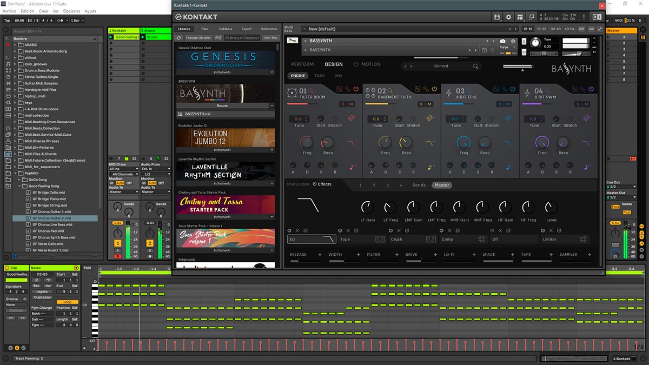The width and height of the screenshot is (649, 365).
Task: Click Manage Libraries button
Action: click(x=198, y=38)
